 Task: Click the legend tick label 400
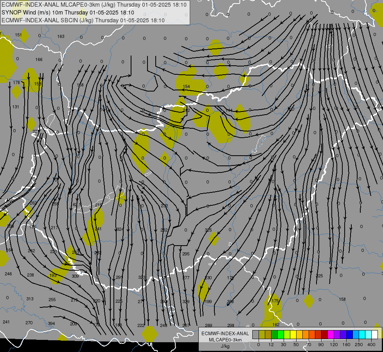371,345
